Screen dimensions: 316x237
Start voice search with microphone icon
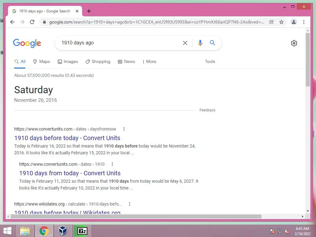click(200, 43)
